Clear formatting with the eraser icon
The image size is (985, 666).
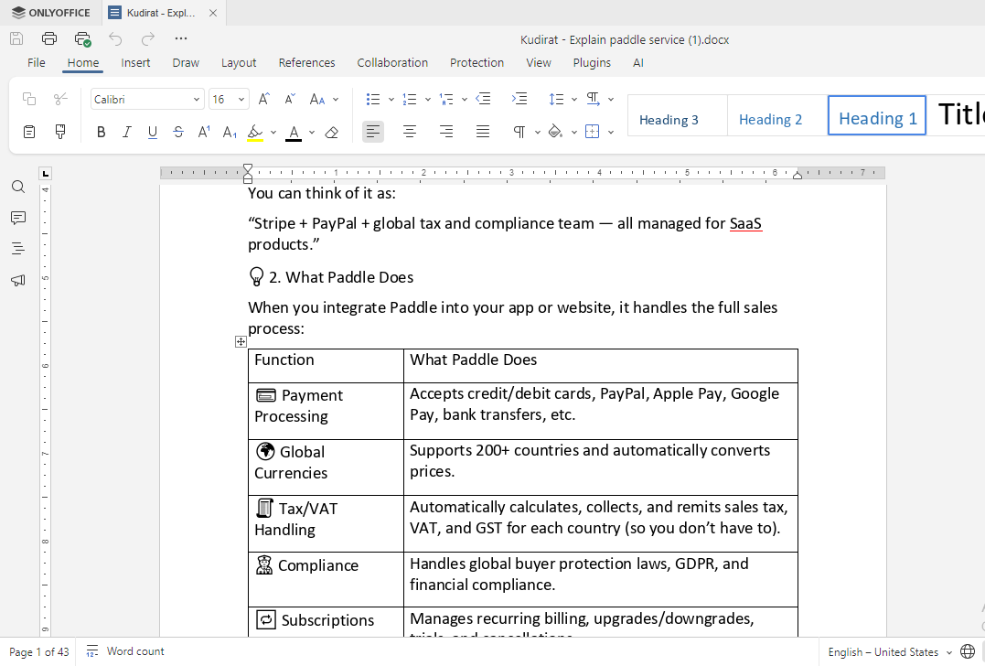coord(331,132)
